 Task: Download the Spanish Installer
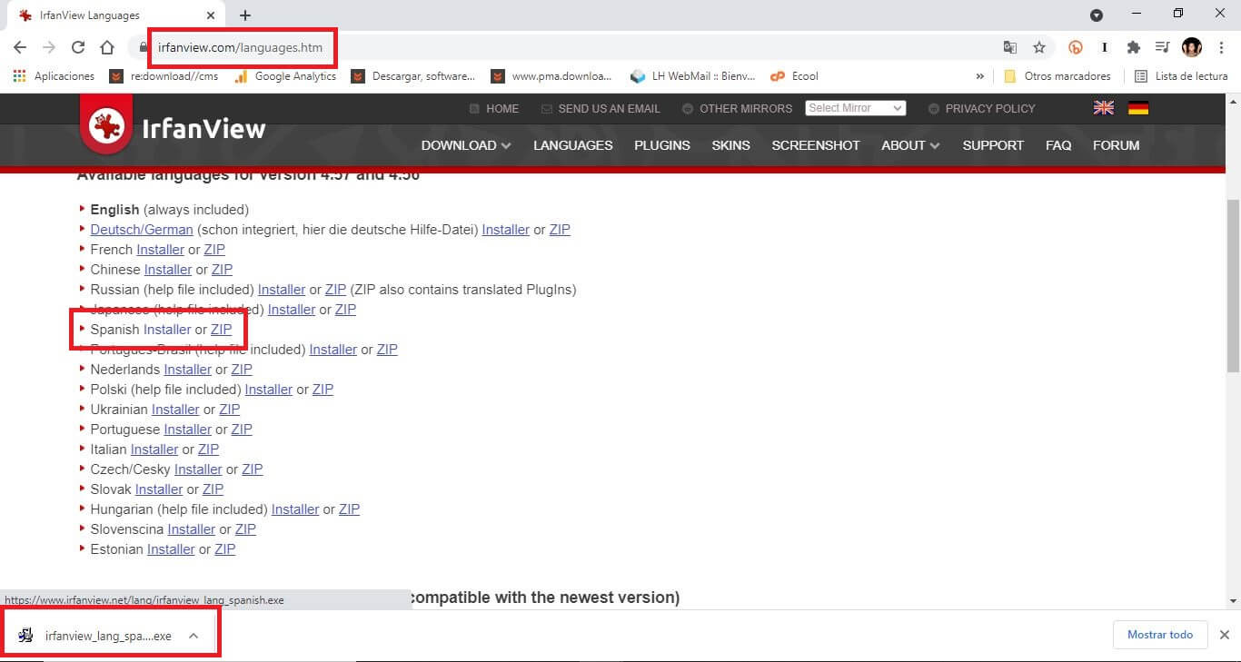pyautogui.click(x=167, y=330)
